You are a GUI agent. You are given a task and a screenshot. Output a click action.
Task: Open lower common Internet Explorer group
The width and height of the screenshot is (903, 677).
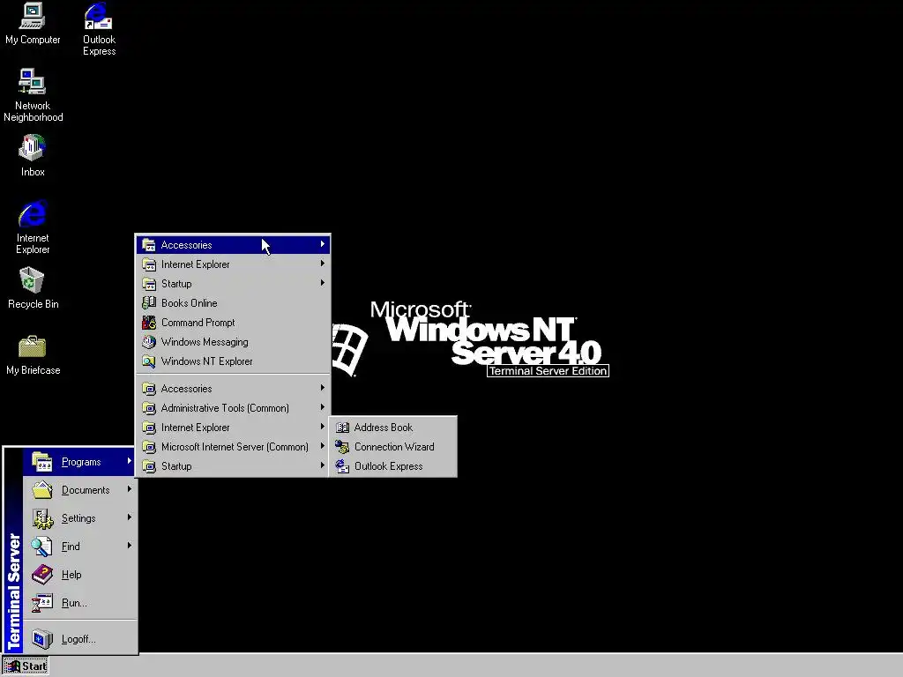pos(233,428)
